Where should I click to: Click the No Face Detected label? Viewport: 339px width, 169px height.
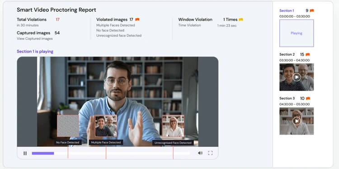click(68, 142)
